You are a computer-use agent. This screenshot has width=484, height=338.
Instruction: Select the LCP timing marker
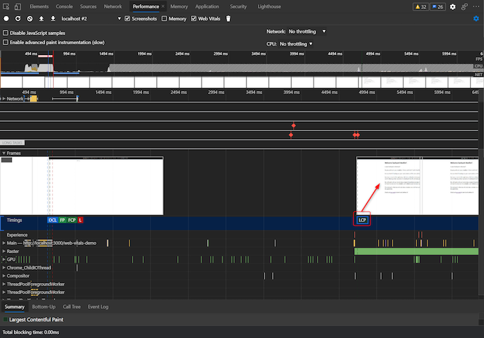tap(362, 220)
